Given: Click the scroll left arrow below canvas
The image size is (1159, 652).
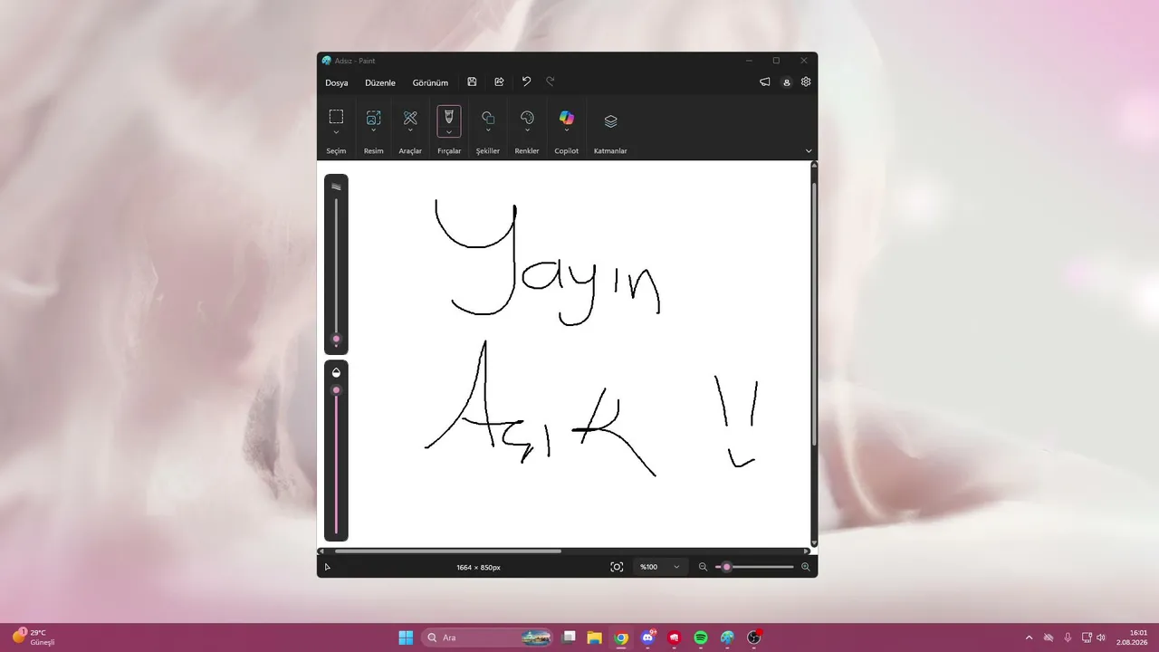Looking at the screenshot, I should [321, 551].
